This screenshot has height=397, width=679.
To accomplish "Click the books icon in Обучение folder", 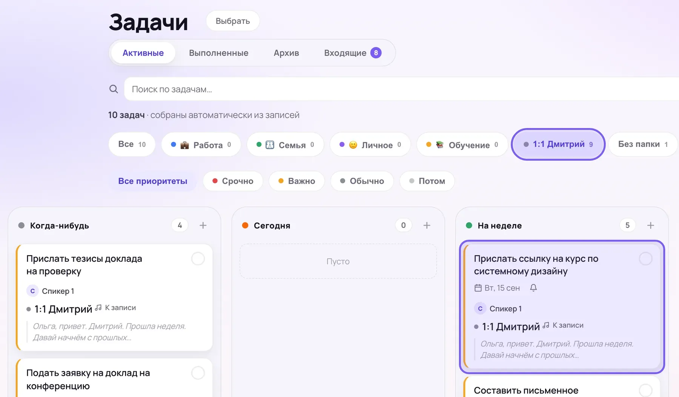I will (440, 145).
